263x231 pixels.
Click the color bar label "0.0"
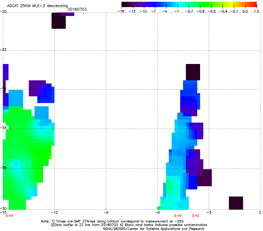coord(245,11)
